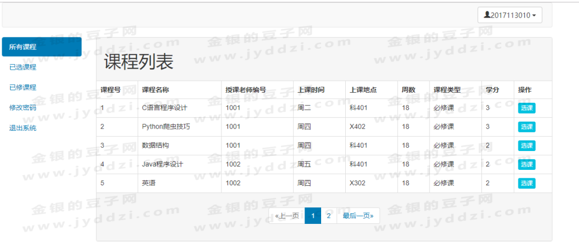Click the user icon beside 2017113010
579x248 pixels.
click(487, 15)
